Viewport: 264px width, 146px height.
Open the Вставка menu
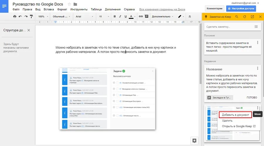pyautogui.click(x=49, y=9)
